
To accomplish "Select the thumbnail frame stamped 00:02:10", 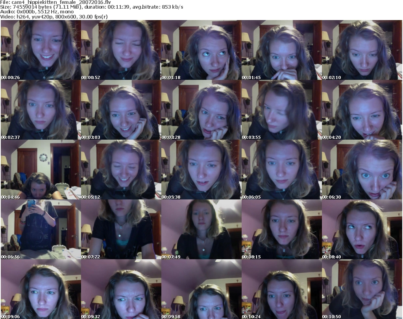I will click(362, 50).
